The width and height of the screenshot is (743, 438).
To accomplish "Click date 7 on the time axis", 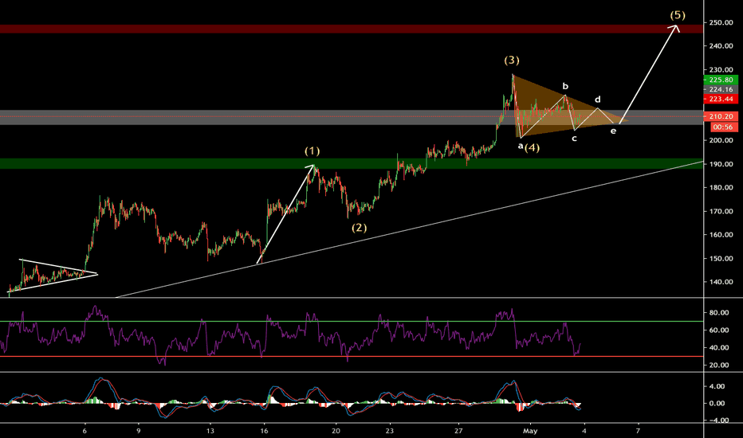I will (638, 431).
